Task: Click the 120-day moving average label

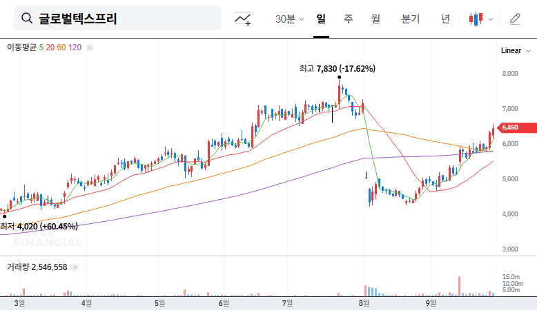Action: [75, 48]
